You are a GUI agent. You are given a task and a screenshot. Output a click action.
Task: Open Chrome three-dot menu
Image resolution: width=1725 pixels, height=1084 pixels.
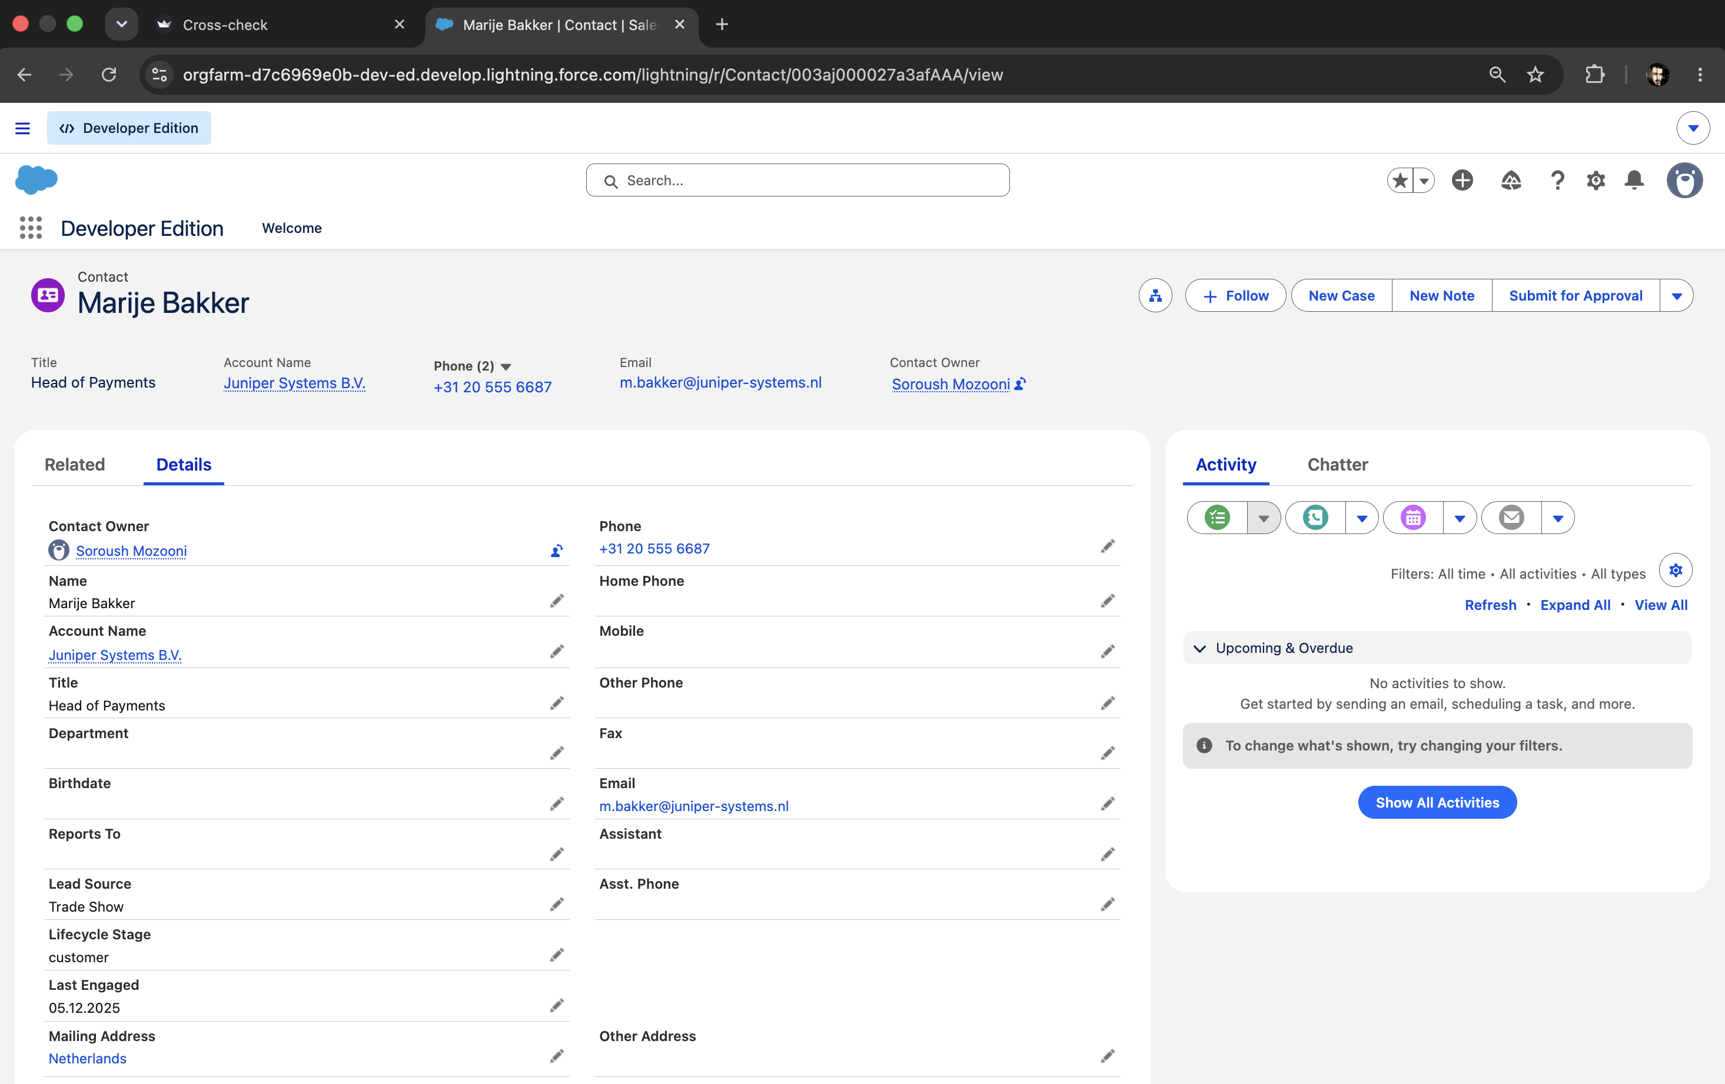(x=1700, y=75)
